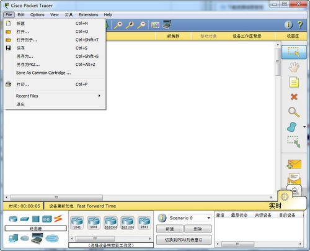Click the workspace horizontal scrollbar thumb

point(56,198)
